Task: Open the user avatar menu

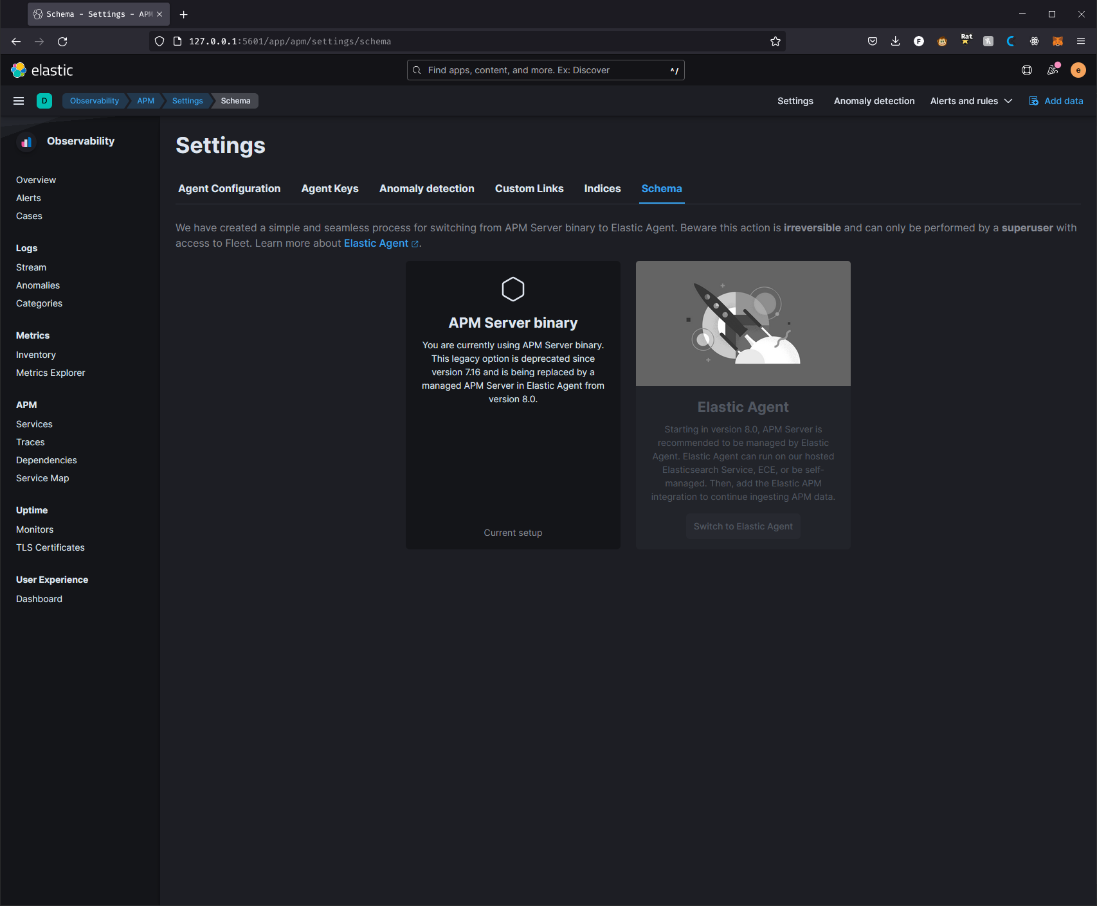Action: pyautogui.click(x=1078, y=70)
